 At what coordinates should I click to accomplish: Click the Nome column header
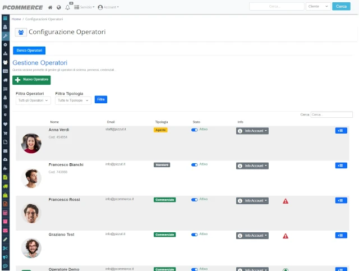pyautogui.click(x=54, y=122)
